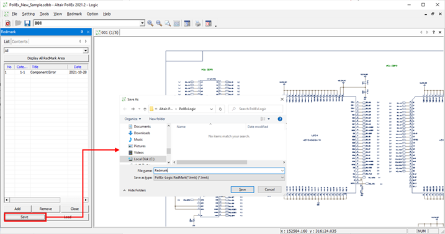Viewport: 445px width, 234px height.
Task: Click the Remove button in Redmark panel
Action: click(46, 209)
